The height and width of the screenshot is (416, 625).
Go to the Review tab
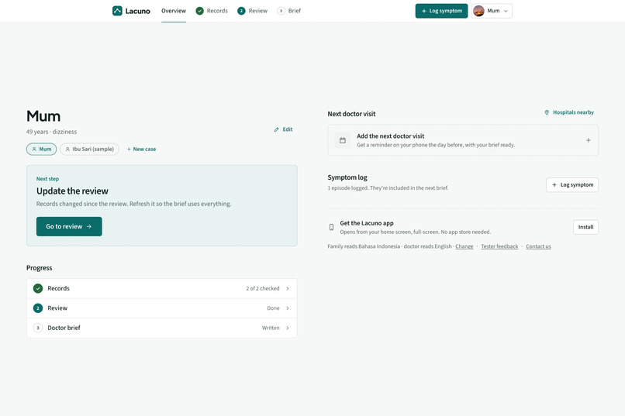(x=252, y=11)
